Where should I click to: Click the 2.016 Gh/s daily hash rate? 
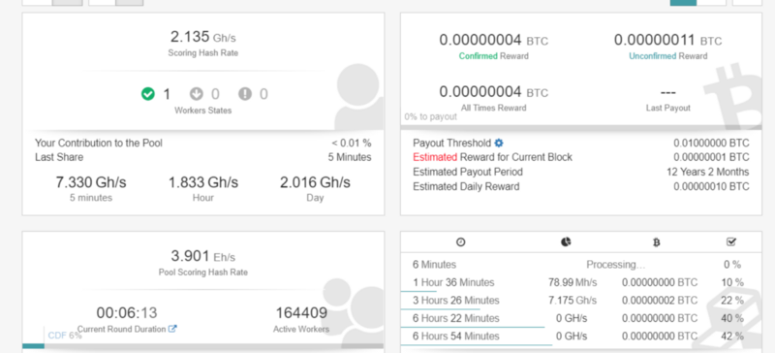coord(315,182)
